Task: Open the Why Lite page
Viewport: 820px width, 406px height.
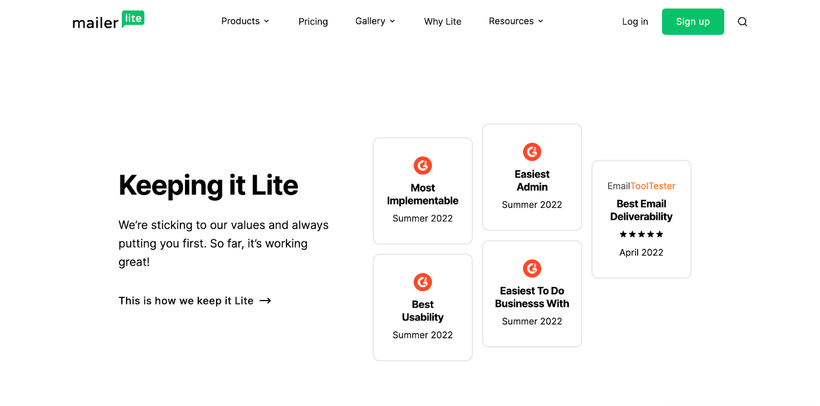Action: point(442,22)
